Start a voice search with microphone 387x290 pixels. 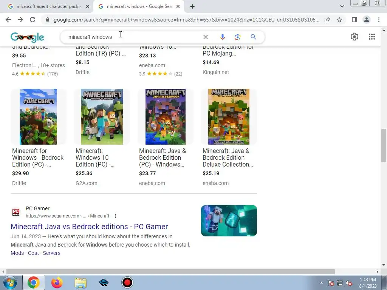tap(222, 37)
